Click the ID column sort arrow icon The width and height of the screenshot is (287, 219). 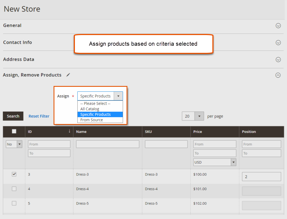pyautogui.click(x=69, y=131)
